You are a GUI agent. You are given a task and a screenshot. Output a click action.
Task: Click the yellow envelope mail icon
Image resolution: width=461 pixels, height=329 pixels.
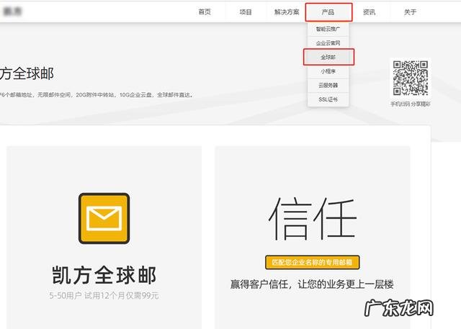[104, 218]
